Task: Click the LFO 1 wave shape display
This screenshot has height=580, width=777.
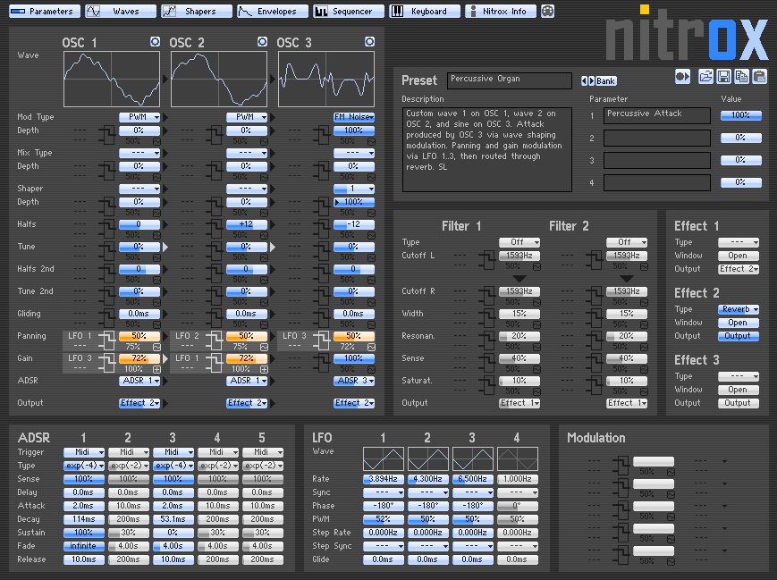Action: (x=383, y=458)
